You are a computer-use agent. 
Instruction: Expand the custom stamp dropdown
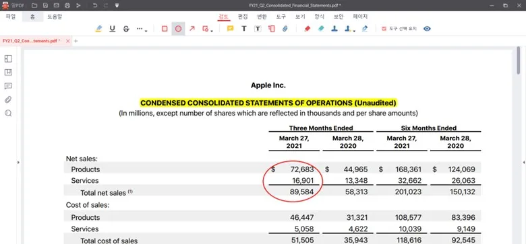[x=354, y=31]
